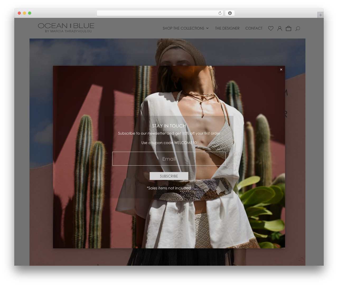Viewport: 338px width, 286px height.
Task: Reload the page from the address bar
Action: pyautogui.click(x=220, y=13)
